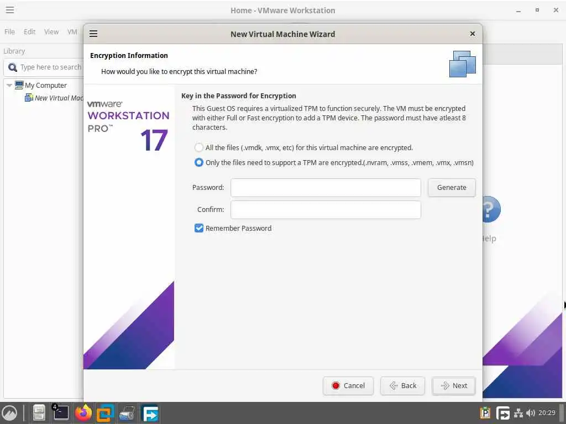Open the system launcher menu icon

point(10,413)
